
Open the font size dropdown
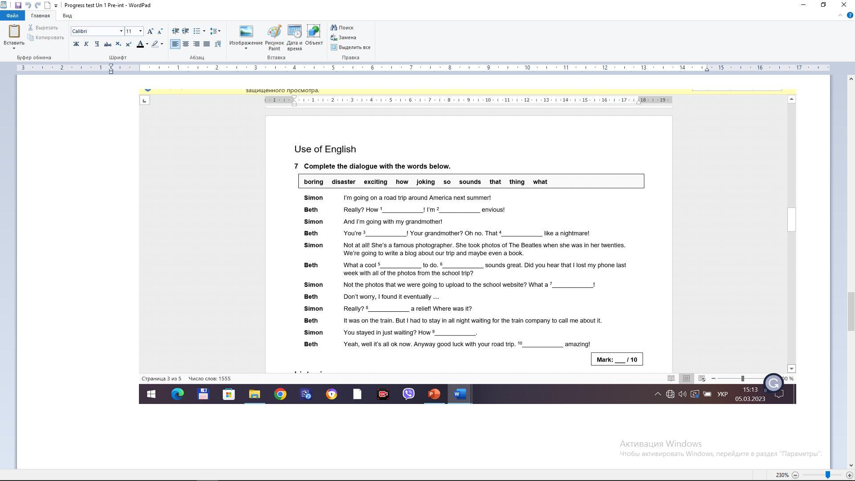coord(141,31)
